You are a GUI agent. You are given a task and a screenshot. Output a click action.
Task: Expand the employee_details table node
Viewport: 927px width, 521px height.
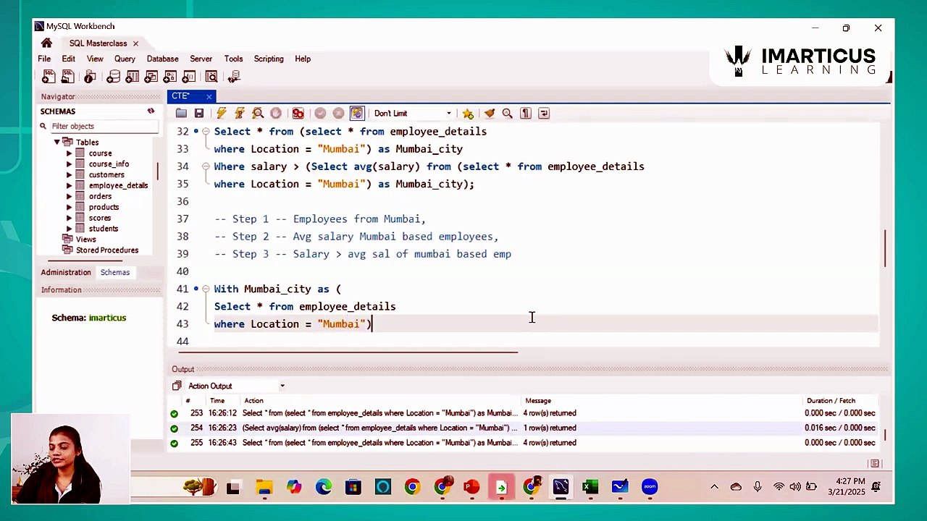point(70,185)
